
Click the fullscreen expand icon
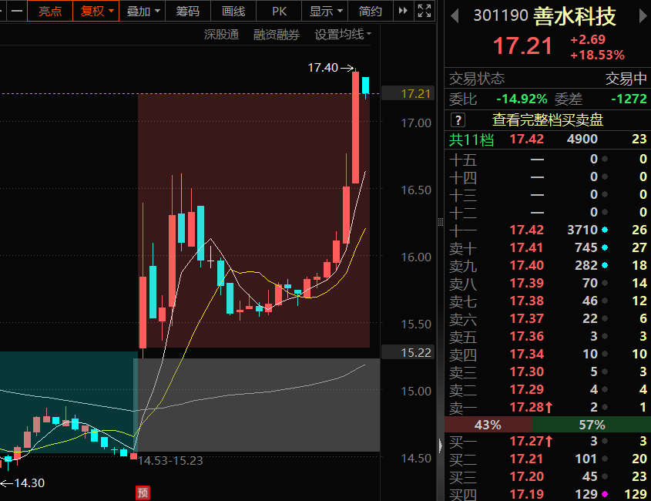[424, 11]
